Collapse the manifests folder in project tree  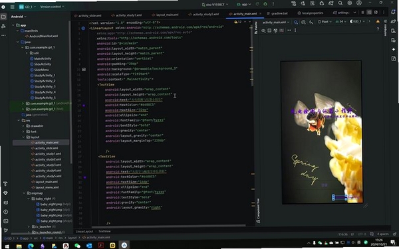tap(17, 31)
